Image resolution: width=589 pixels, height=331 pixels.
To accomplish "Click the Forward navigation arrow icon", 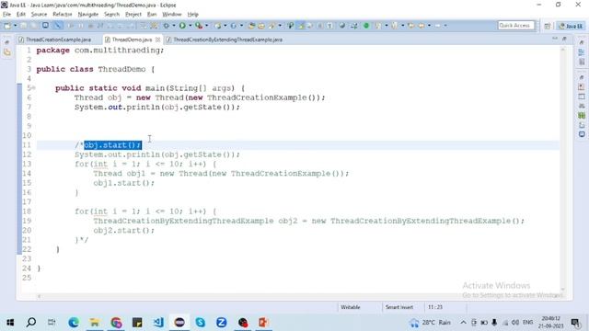I will pyautogui.click(x=438, y=26).
